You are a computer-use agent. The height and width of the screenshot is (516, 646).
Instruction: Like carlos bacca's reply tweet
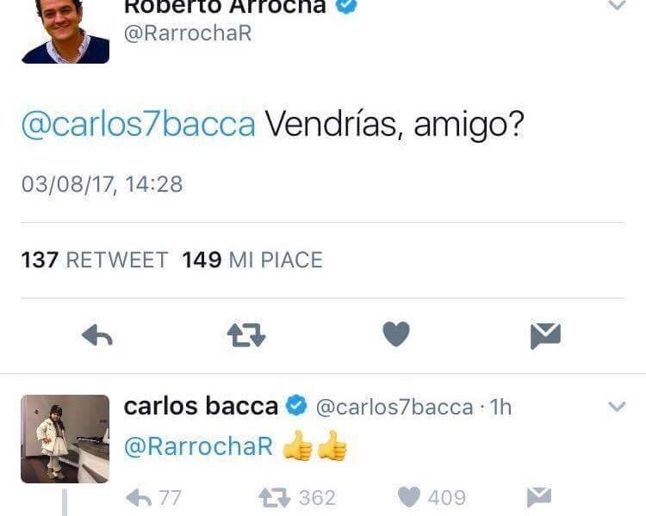coord(432,497)
